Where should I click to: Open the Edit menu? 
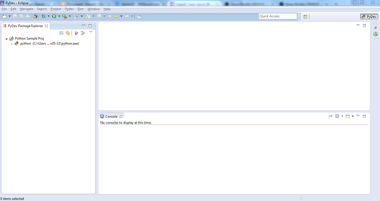click(x=13, y=9)
